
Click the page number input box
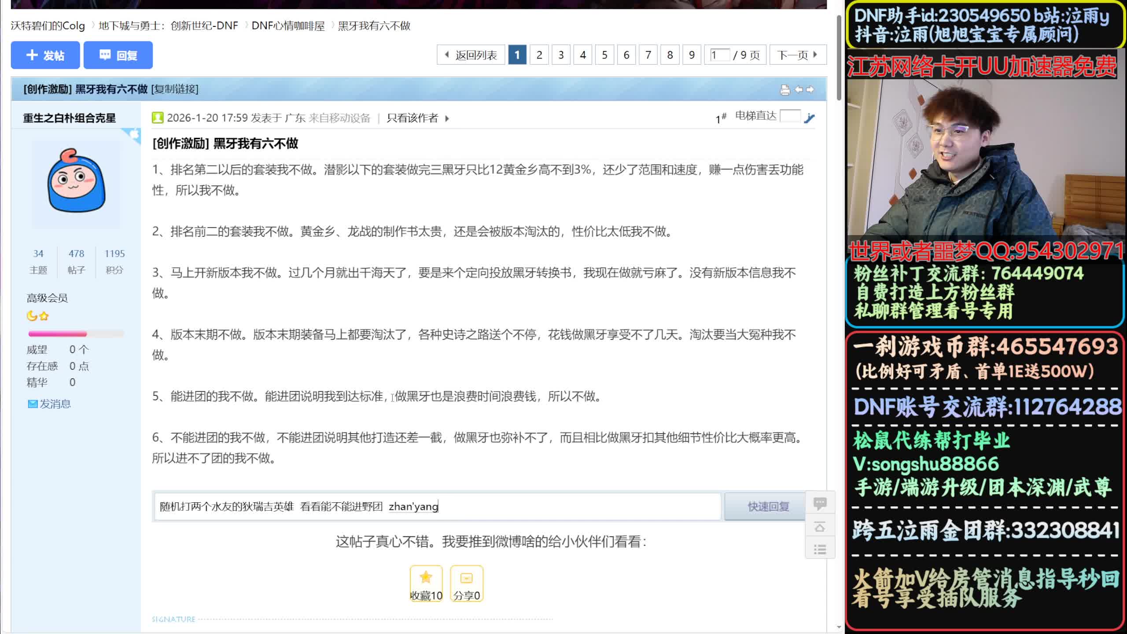point(719,55)
